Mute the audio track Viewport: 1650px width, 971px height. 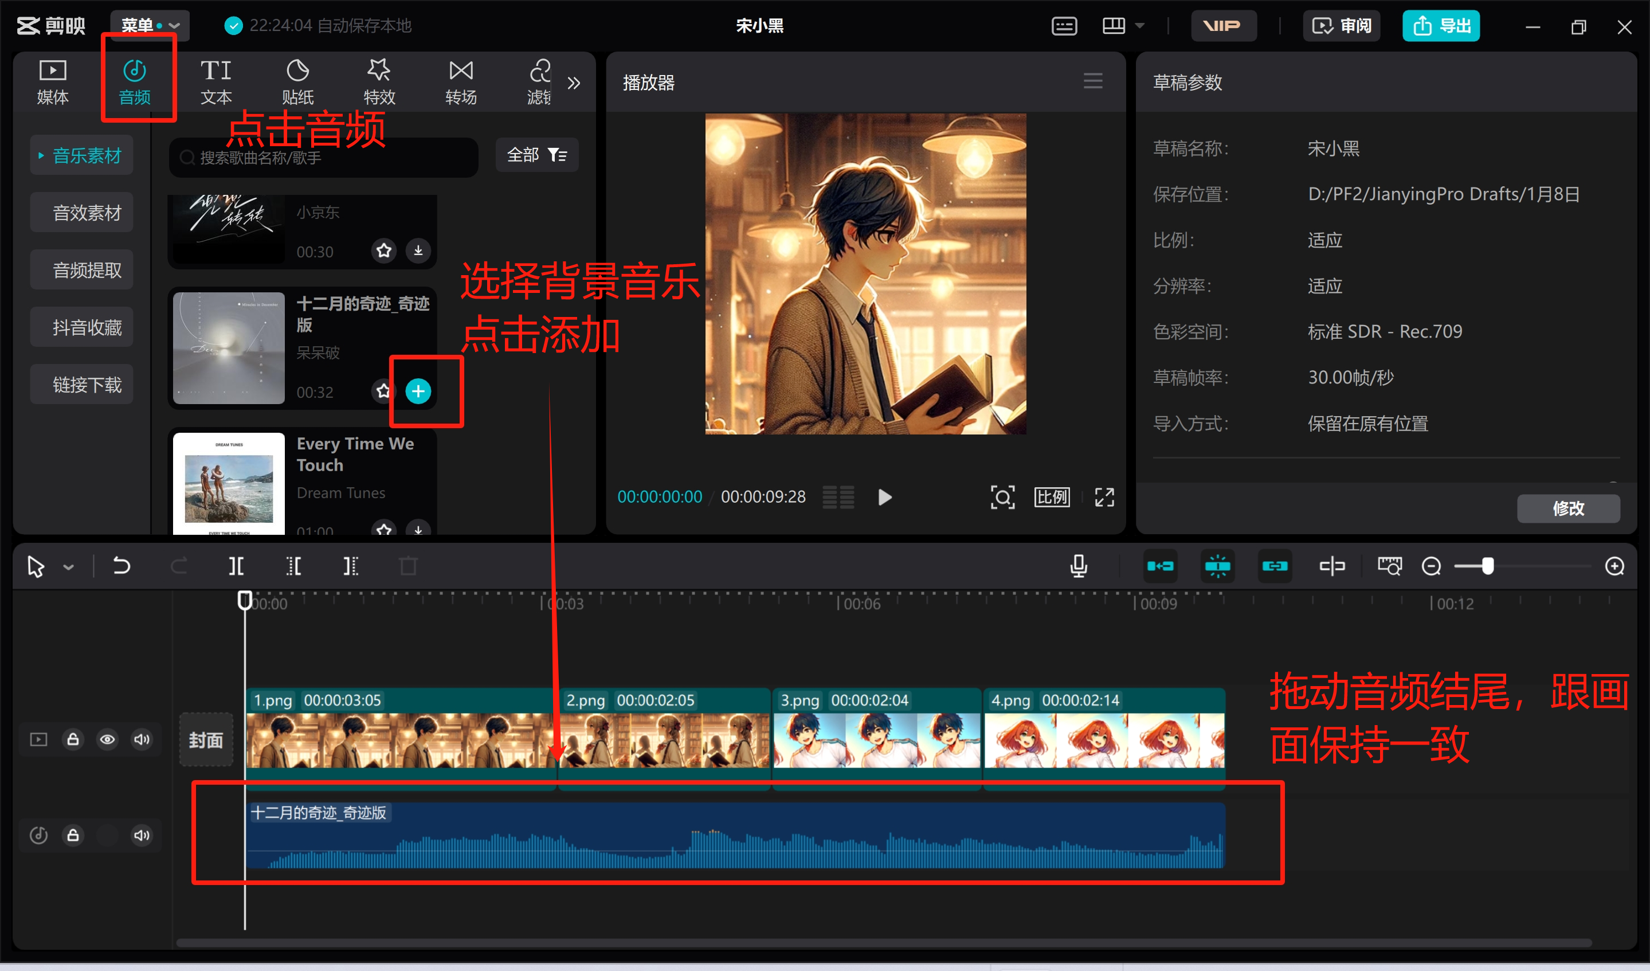[142, 835]
